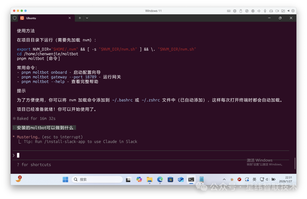This screenshot has height=199, width=307.
Task: Collapse VM toolbar icons with left arrow
Action: (288, 11)
